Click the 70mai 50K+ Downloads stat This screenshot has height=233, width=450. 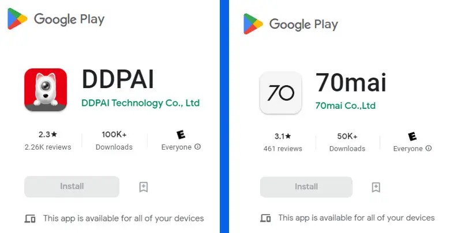[347, 142]
